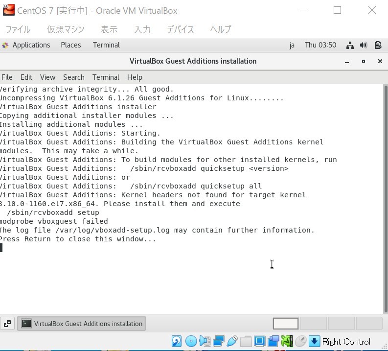Screen dimensions: 388x351
Task: Close the Guest Additions terminal window
Action: (x=380, y=61)
